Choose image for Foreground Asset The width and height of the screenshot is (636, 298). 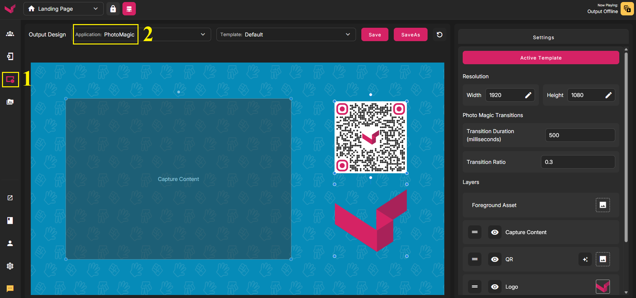(x=603, y=205)
